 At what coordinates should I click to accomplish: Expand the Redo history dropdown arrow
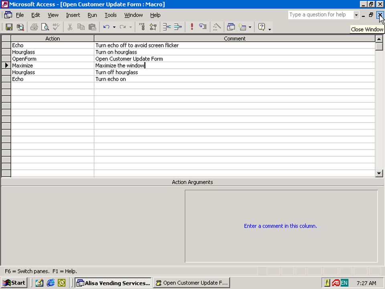(x=131, y=27)
